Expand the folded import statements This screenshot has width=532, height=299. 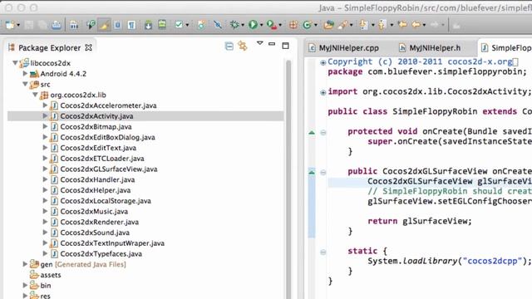pyautogui.click(x=323, y=92)
